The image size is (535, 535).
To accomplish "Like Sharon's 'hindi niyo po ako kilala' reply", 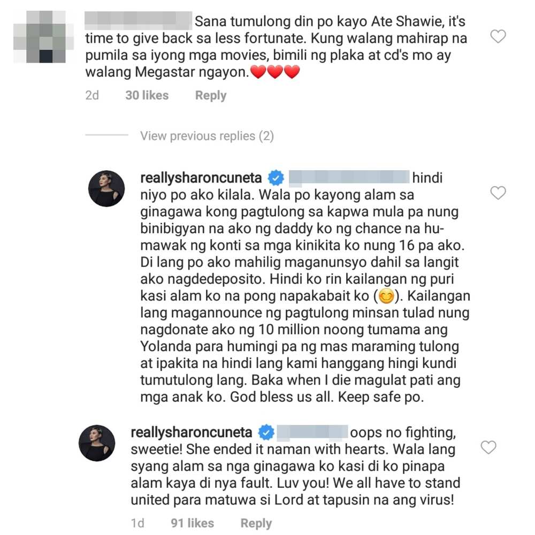I will [x=498, y=193].
